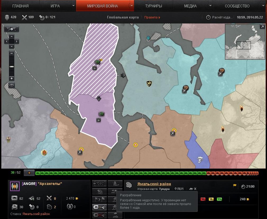Click the yellow flag icon in province panel

tap(235, 186)
